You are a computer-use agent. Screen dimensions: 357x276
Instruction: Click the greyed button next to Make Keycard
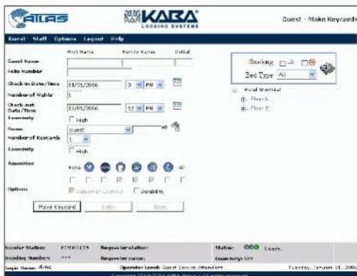tap(108, 207)
